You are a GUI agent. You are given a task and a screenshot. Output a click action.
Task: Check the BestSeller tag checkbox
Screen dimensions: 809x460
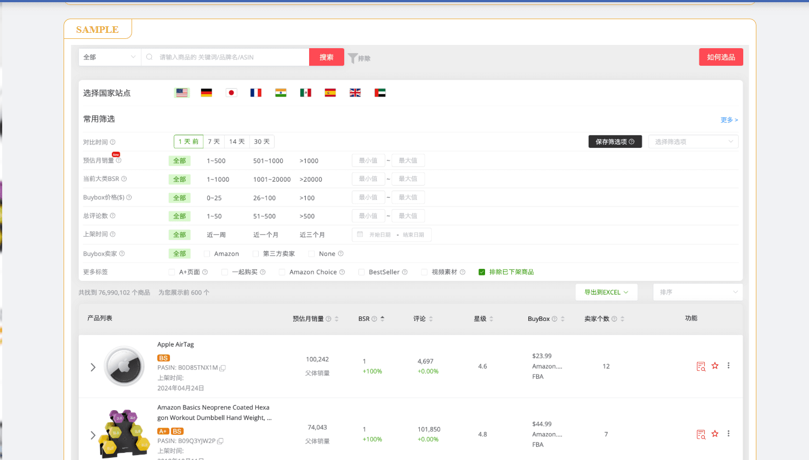361,272
